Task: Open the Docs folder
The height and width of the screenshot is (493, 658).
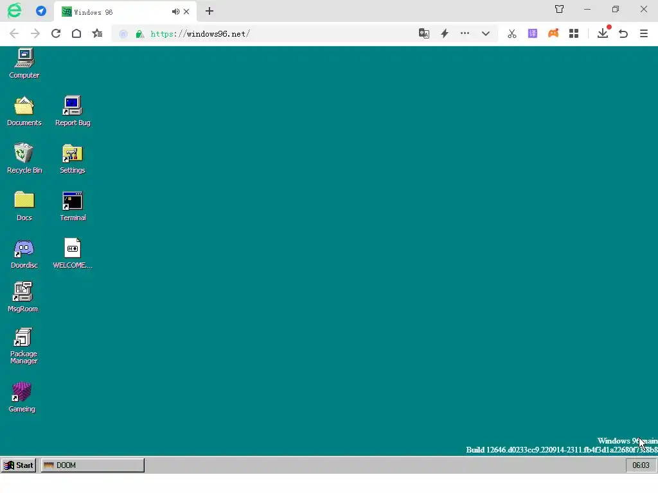Action: click(24, 206)
